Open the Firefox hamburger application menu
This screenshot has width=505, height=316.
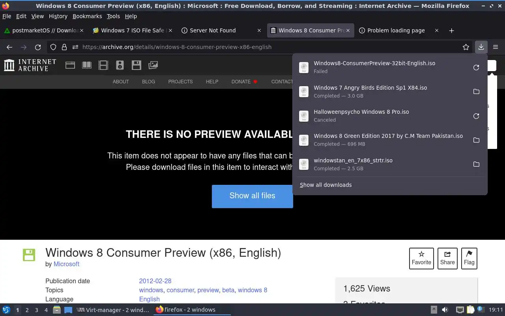click(496, 47)
